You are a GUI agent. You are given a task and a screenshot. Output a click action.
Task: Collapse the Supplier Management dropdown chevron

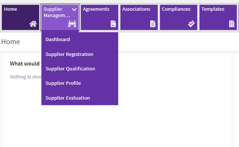click(x=74, y=10)
